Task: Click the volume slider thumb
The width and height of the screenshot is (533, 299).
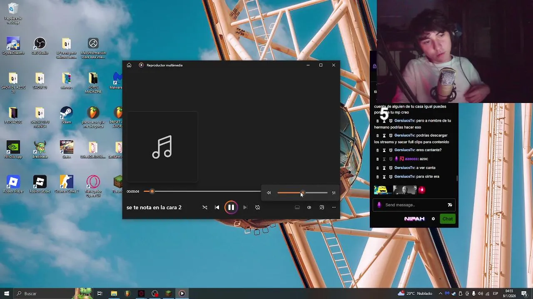Action: [x=302, y=193]
